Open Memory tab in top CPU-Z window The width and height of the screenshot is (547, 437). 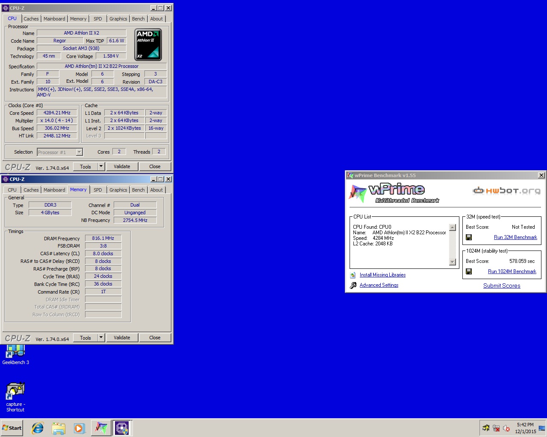coord(78,19)
